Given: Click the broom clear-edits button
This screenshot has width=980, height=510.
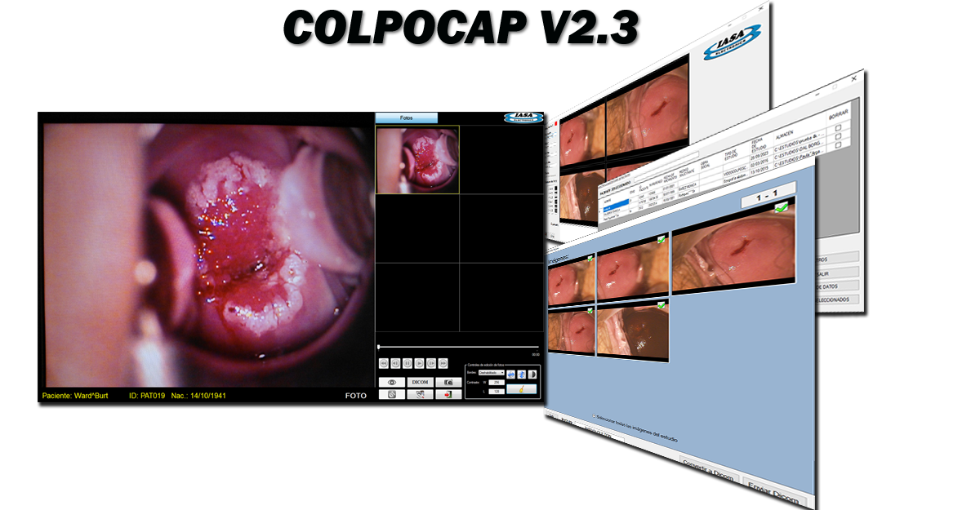Looking at the screenshot, I should pyautogui.click(x=521, y=389).
